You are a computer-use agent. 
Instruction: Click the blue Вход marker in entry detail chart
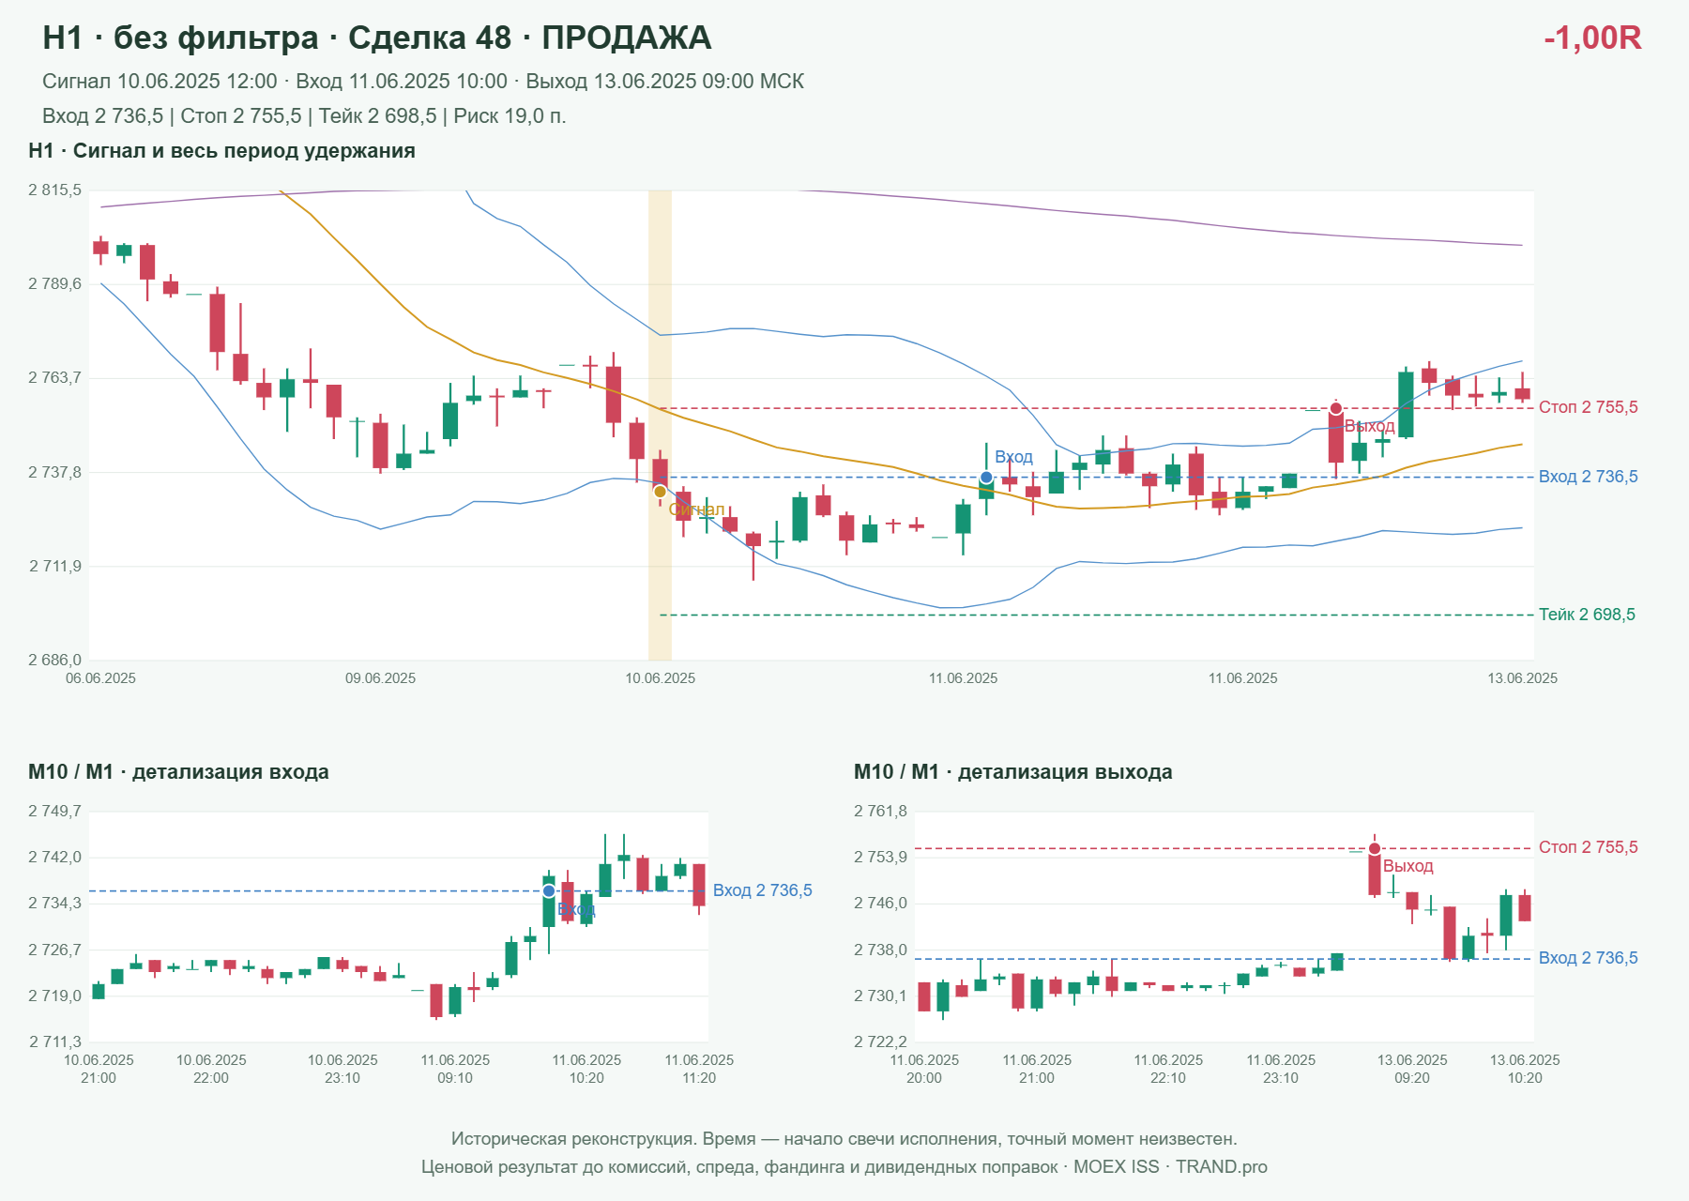click(549, 890)
